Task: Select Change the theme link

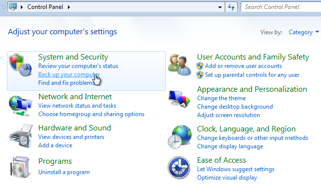Action: [221, 98]
